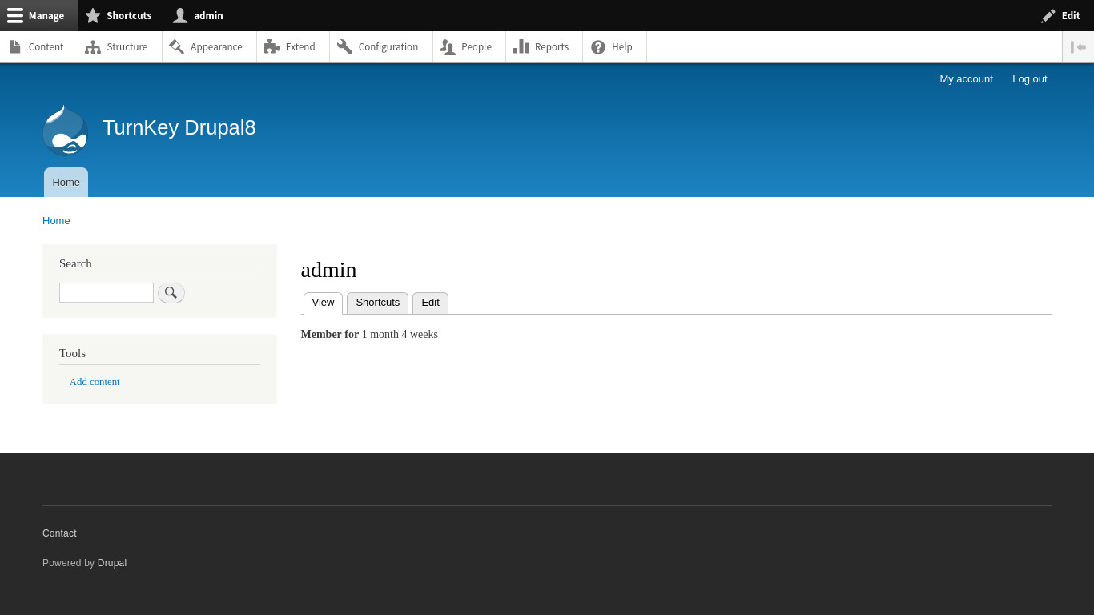
Task: Open the Shortcuts star icon in the toolbar
Action: point(93,15)
